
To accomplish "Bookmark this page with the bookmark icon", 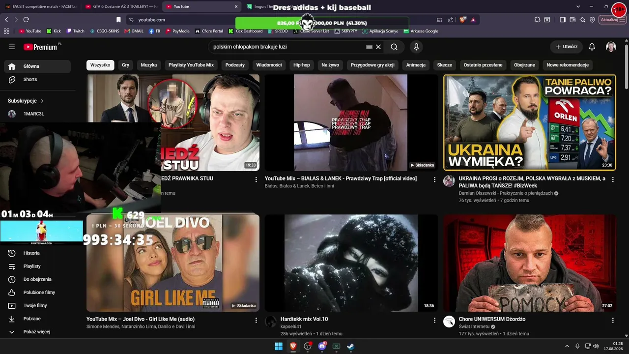I will [118, 20].
